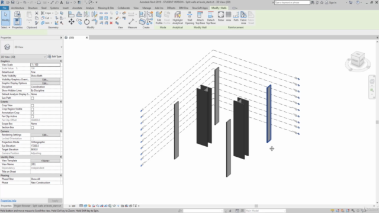This screenshot has height=213, width=379.
Task: Click Edit for Rendering Settings
Action: (x=45, y=135)
